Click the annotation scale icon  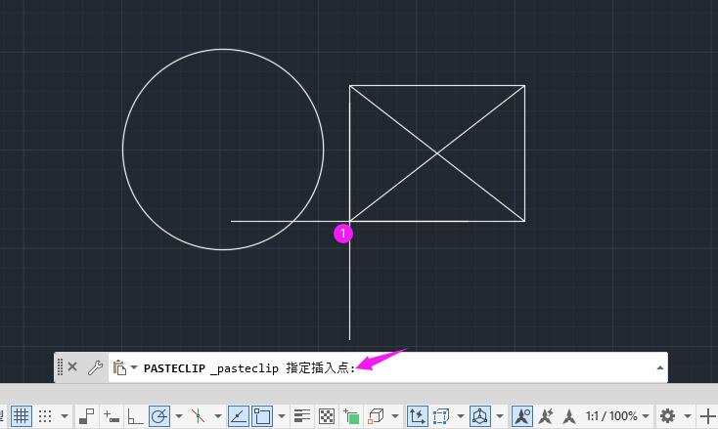tap(569, 415)
